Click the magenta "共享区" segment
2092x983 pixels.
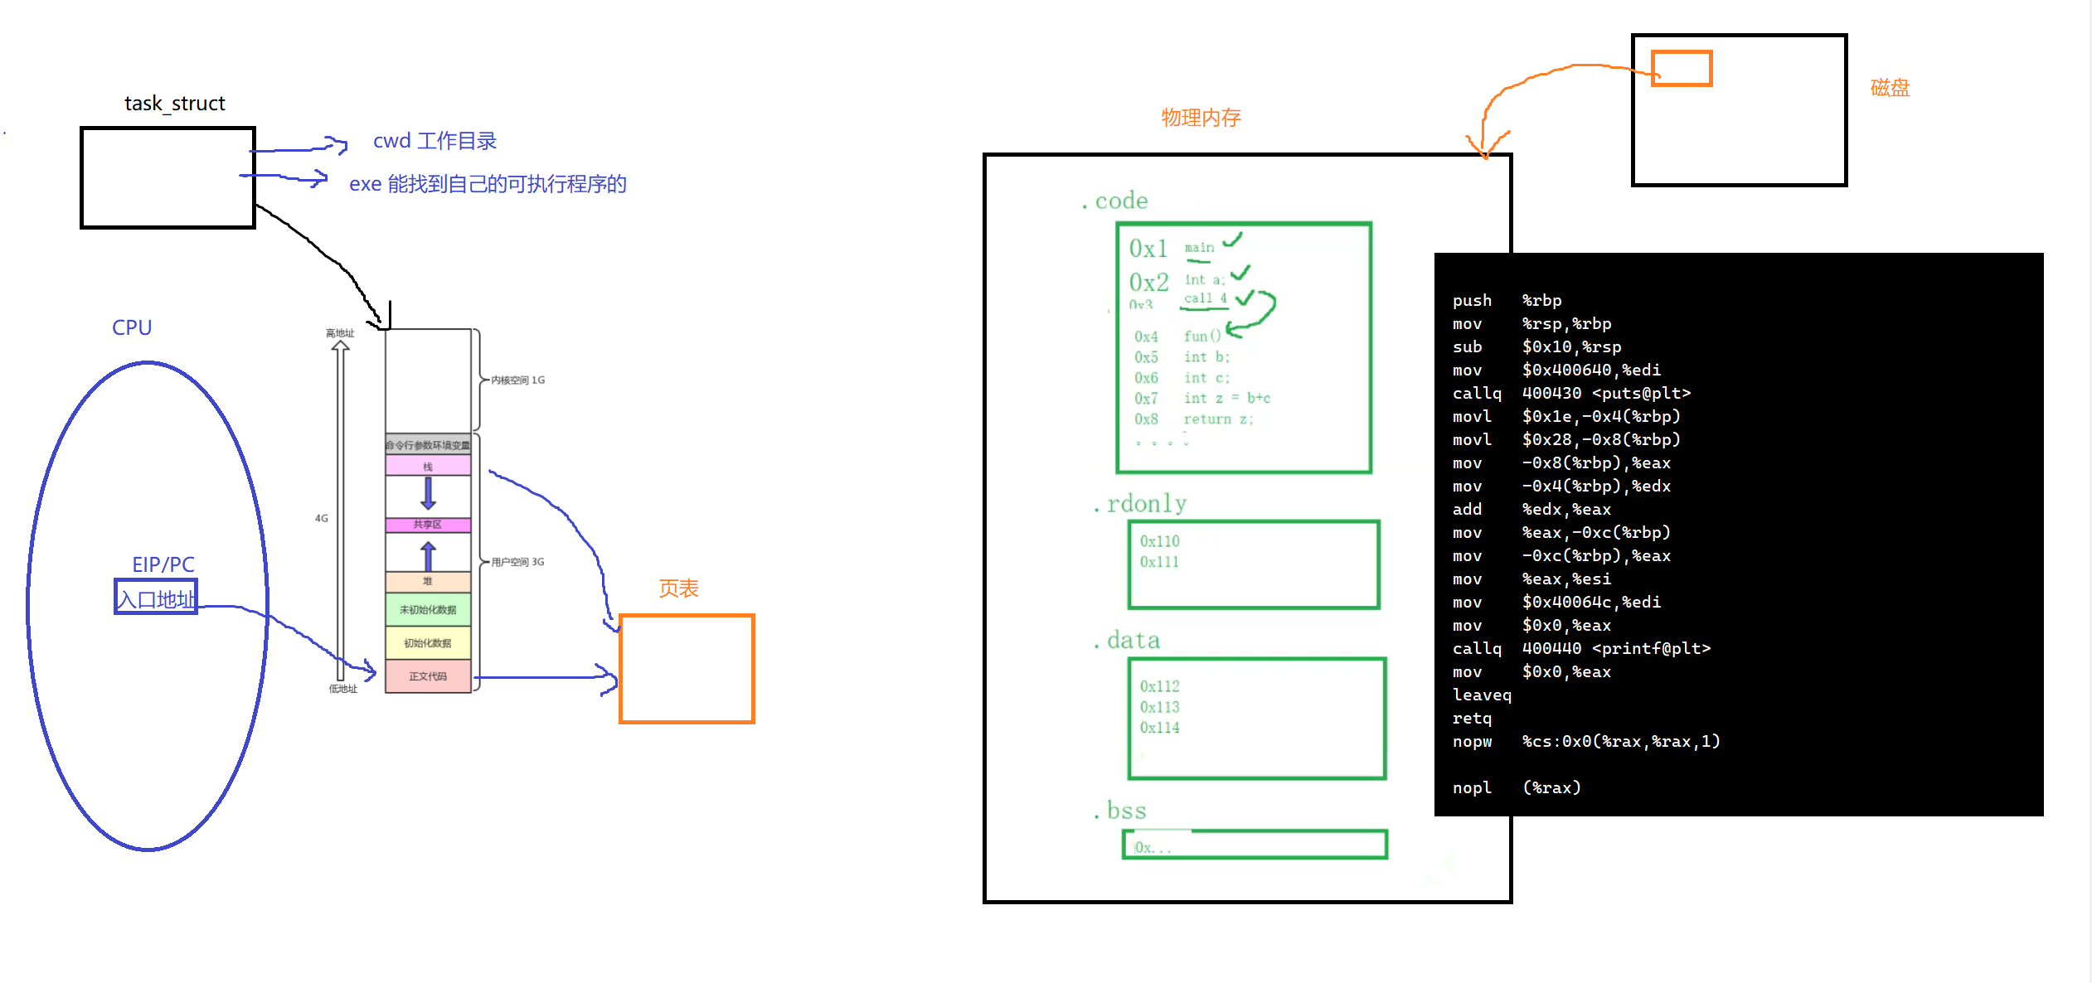pyautogui.click(x=428, y=525)
